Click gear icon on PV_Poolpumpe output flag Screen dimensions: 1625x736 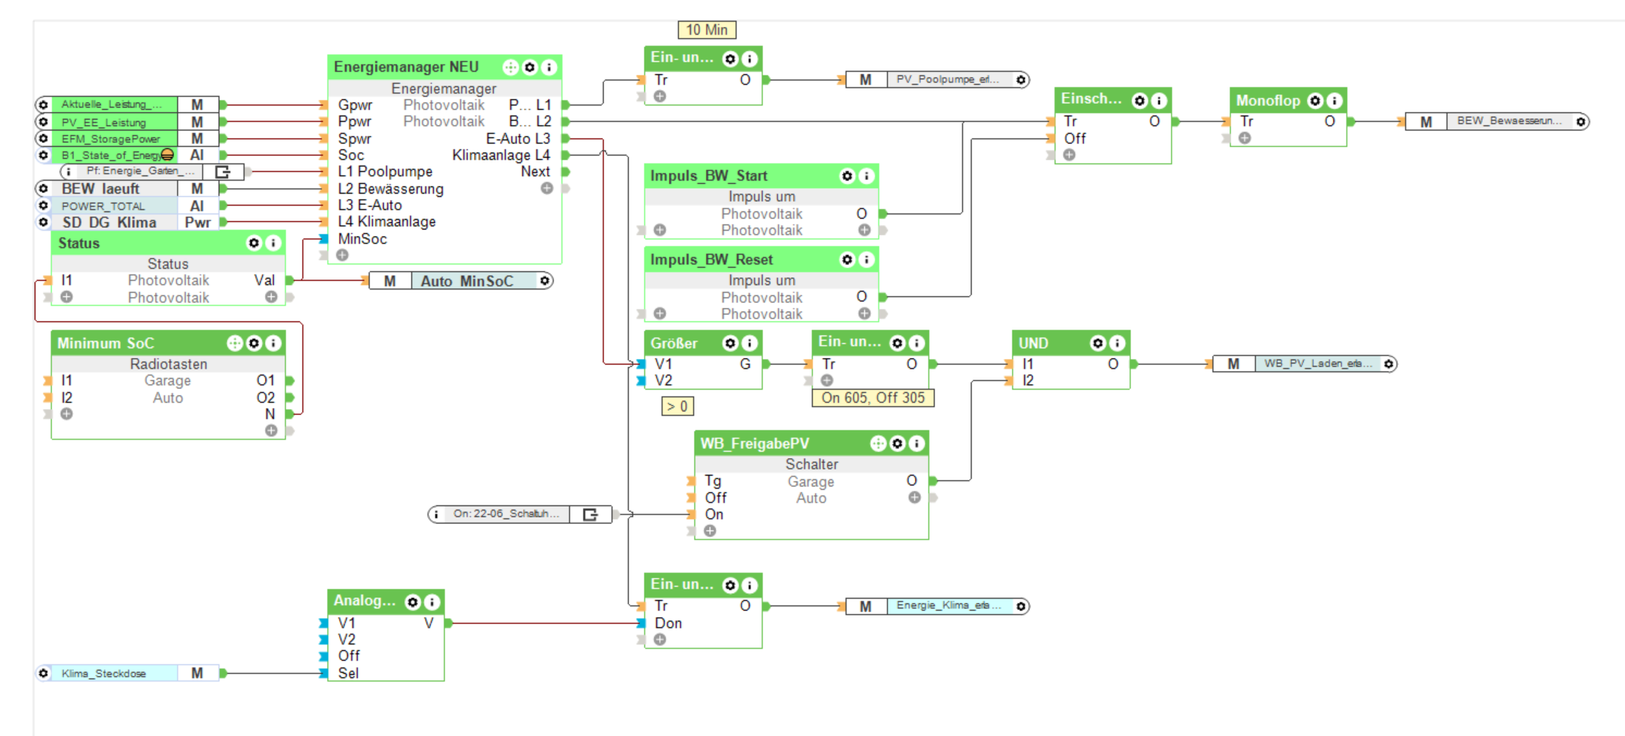(x=1021, y=80)
